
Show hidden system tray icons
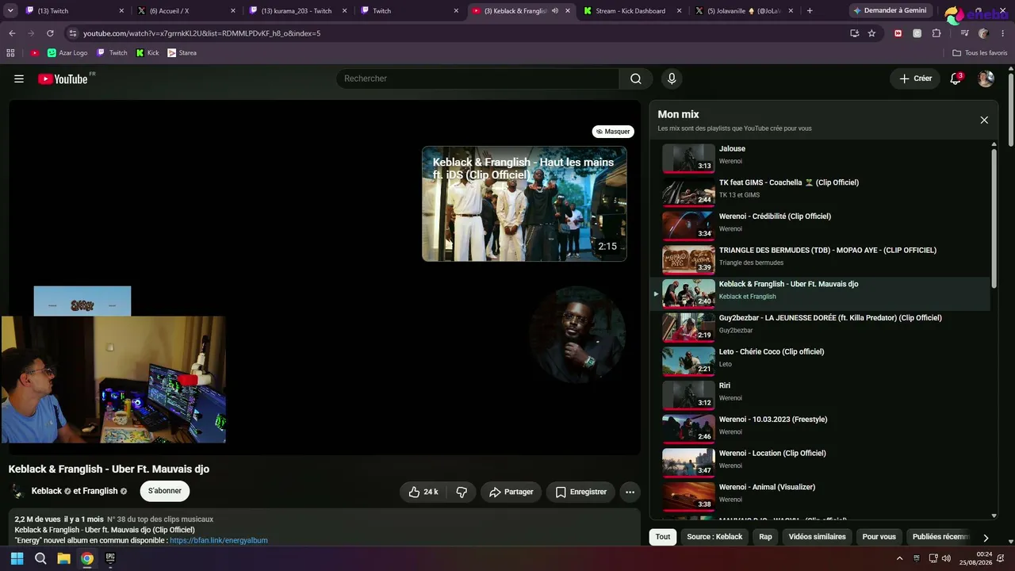pyautogui.click(x=899, y=558)
